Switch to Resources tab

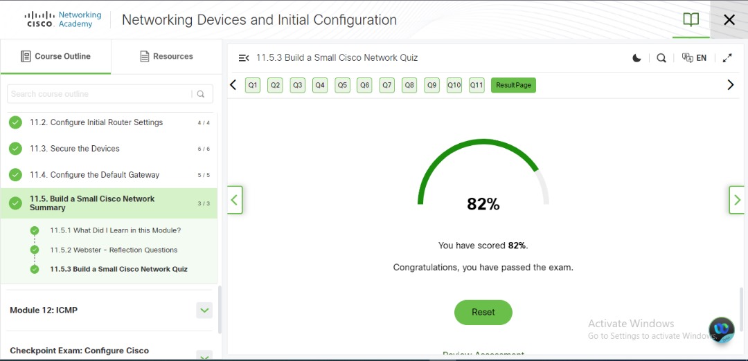[x=166, y=56]
